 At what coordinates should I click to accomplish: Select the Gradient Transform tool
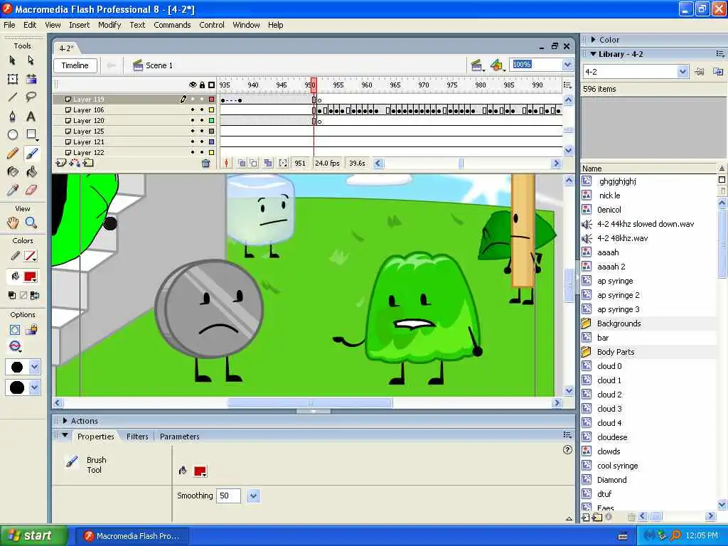point(31,79)
